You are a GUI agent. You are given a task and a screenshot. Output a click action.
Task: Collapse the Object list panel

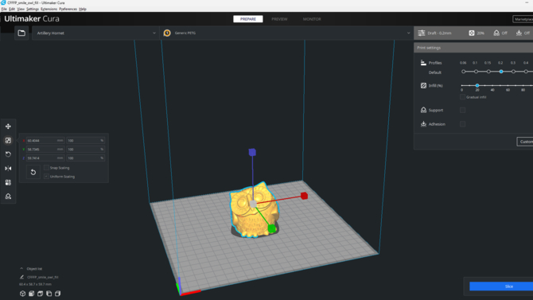[21, 269]
